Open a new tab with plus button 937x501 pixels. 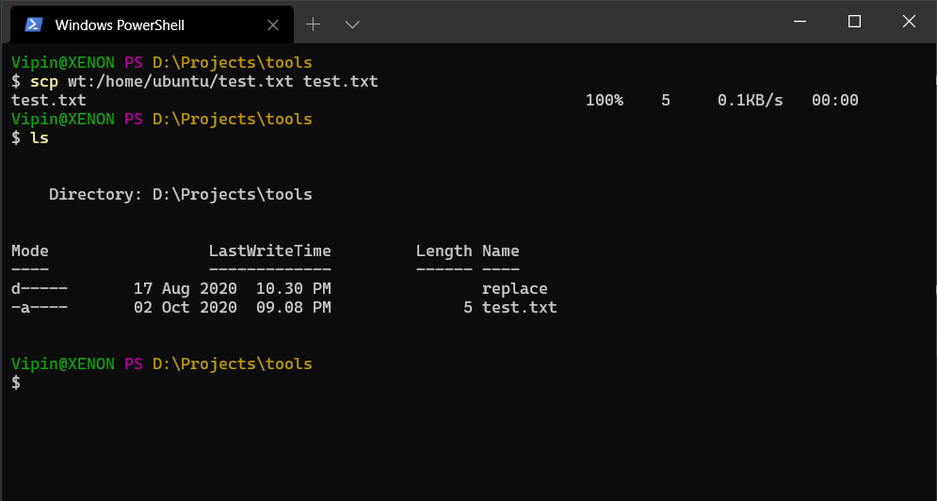(314, 24)
